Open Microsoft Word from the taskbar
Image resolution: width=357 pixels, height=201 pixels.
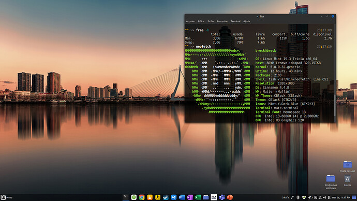tap(182, 197)
